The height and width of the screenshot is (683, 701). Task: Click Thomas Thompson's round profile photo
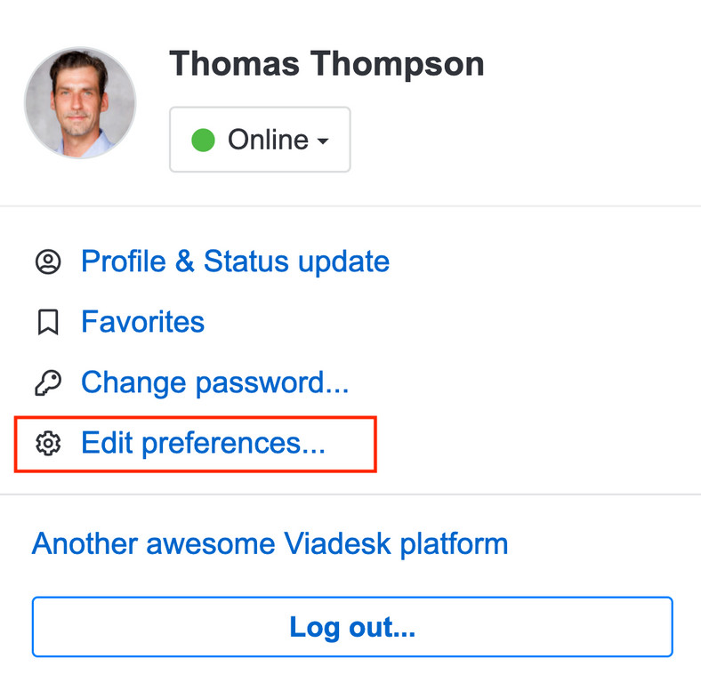(x=80, y=103)
